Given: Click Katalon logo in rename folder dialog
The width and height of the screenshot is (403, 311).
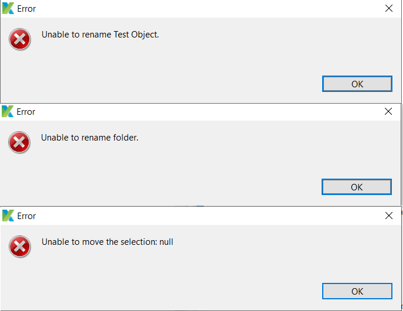Looking at the screenshot, I should (x=8, y=111).
